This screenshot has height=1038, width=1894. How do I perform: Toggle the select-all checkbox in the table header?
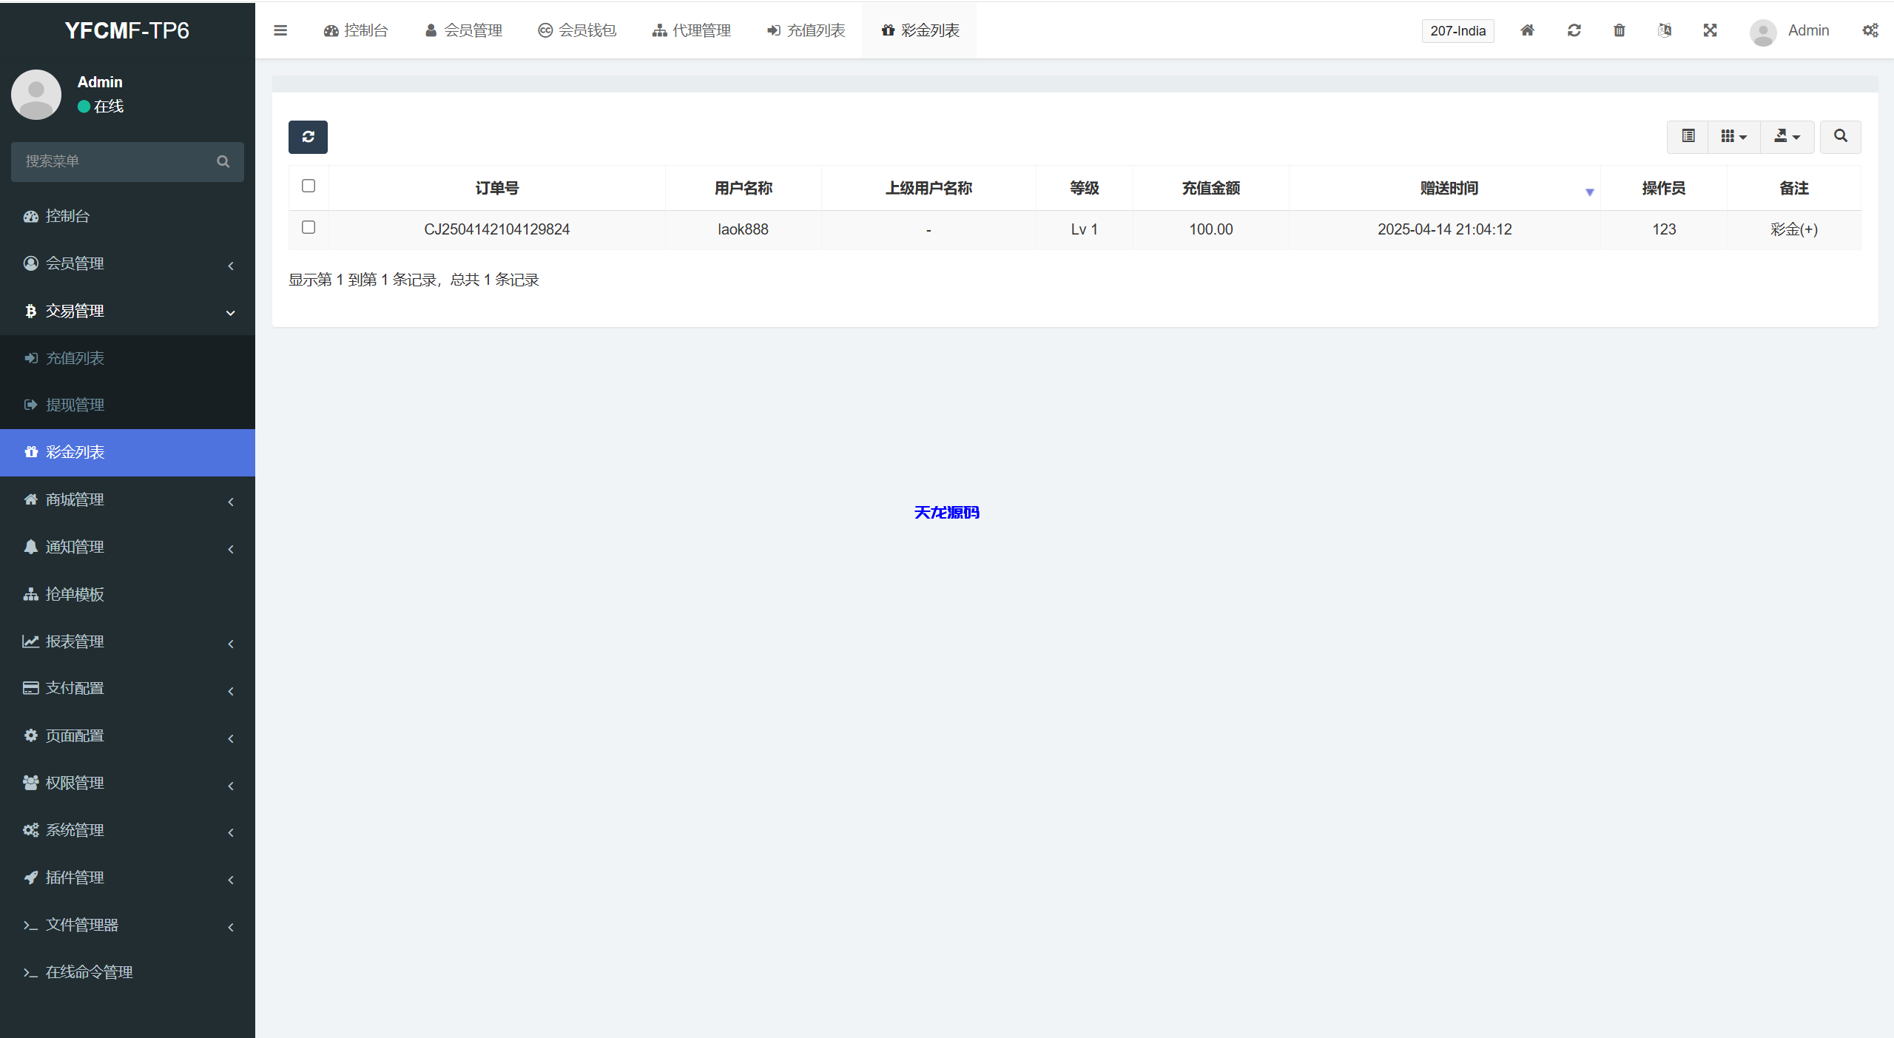click(x=308, y=186)
